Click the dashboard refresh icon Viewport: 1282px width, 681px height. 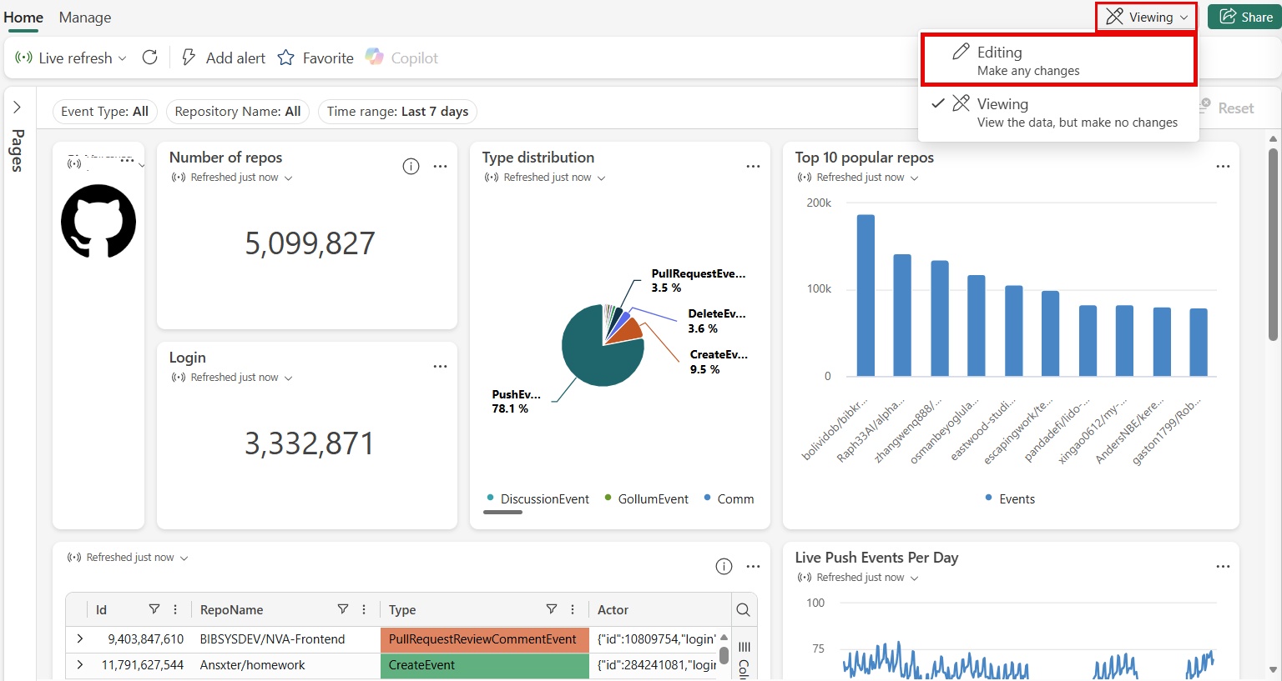point(150,58)
